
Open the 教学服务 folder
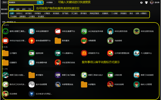click(x=32, y=75)
